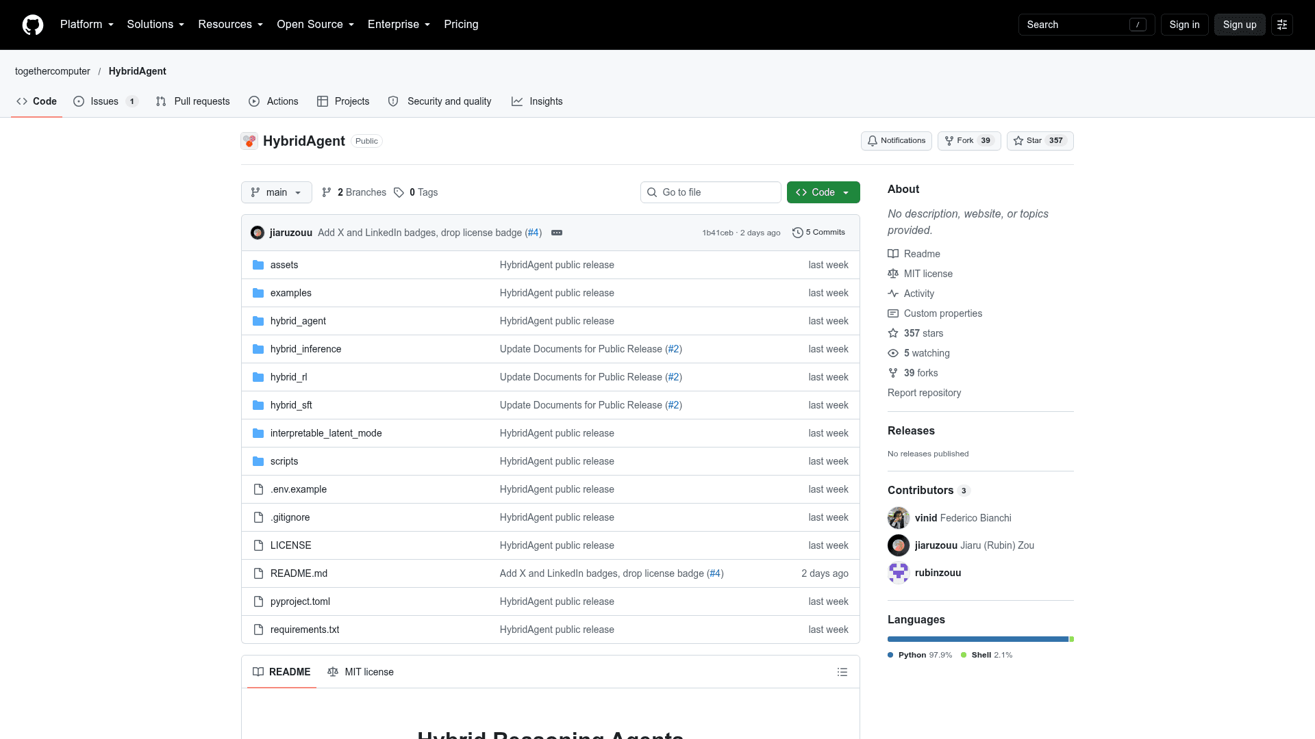Click the LICENSE file icon
1315x739 pixels.
click(258, 545)
